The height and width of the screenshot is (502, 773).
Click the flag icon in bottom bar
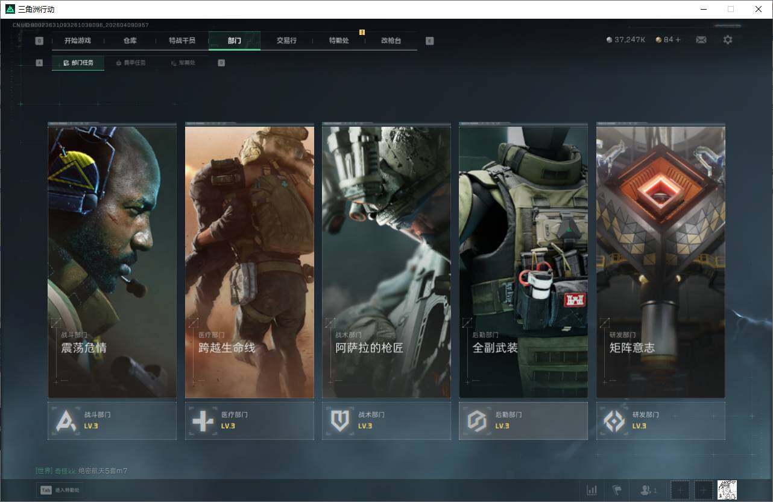(x=616, y=490)
